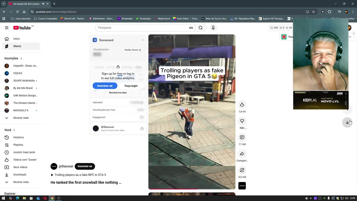The image size is (357, 201).
Task: Open the novos favoritos bookmark folder
Action: tap(21, 19)
